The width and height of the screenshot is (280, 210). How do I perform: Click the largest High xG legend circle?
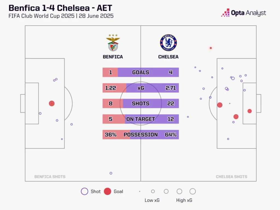tap(192, 191)
